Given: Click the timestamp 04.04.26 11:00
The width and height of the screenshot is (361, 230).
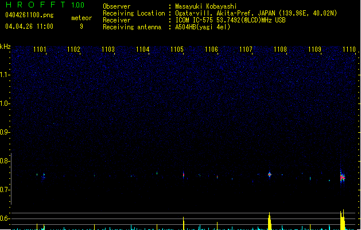Looking at the screenshot, I should 29,26.
